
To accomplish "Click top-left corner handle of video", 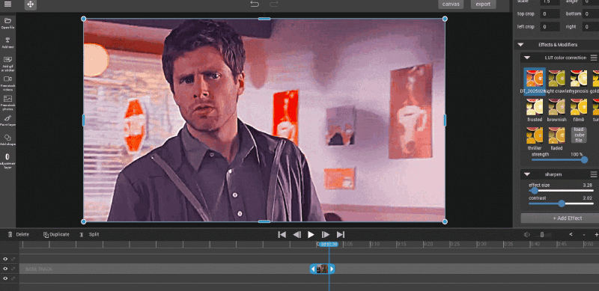I will point(83,19).
